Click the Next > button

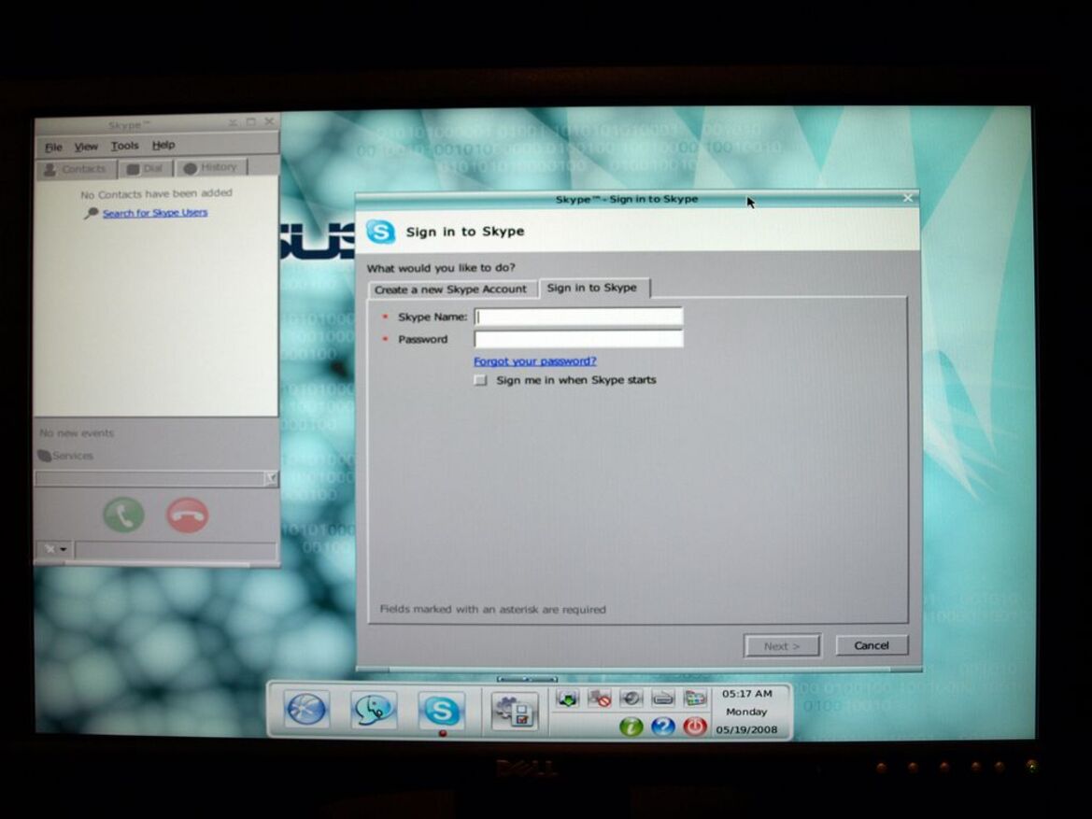click(x=781, y=646)
